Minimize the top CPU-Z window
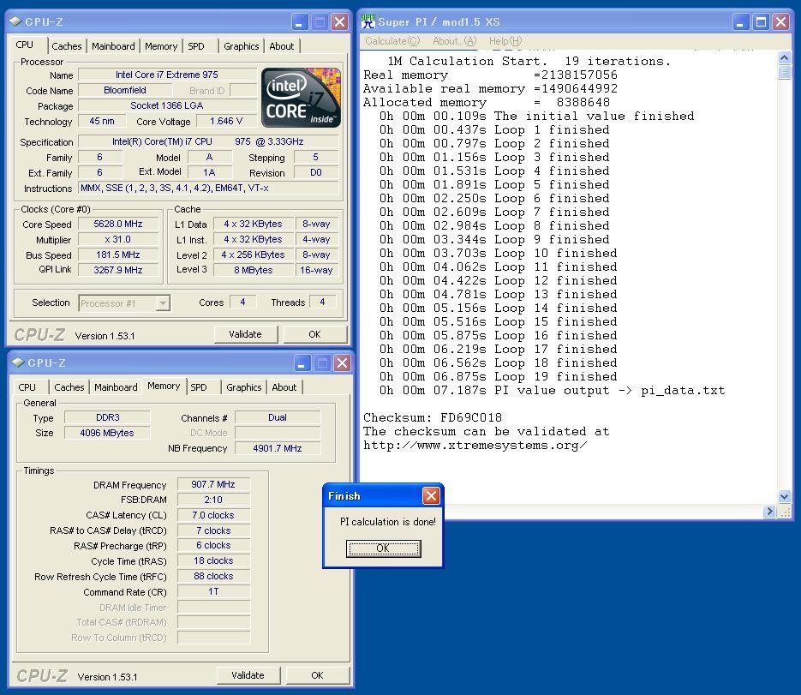 tap(299, 22)
